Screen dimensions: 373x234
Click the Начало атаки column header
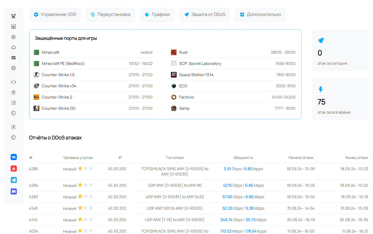point(301,158)
